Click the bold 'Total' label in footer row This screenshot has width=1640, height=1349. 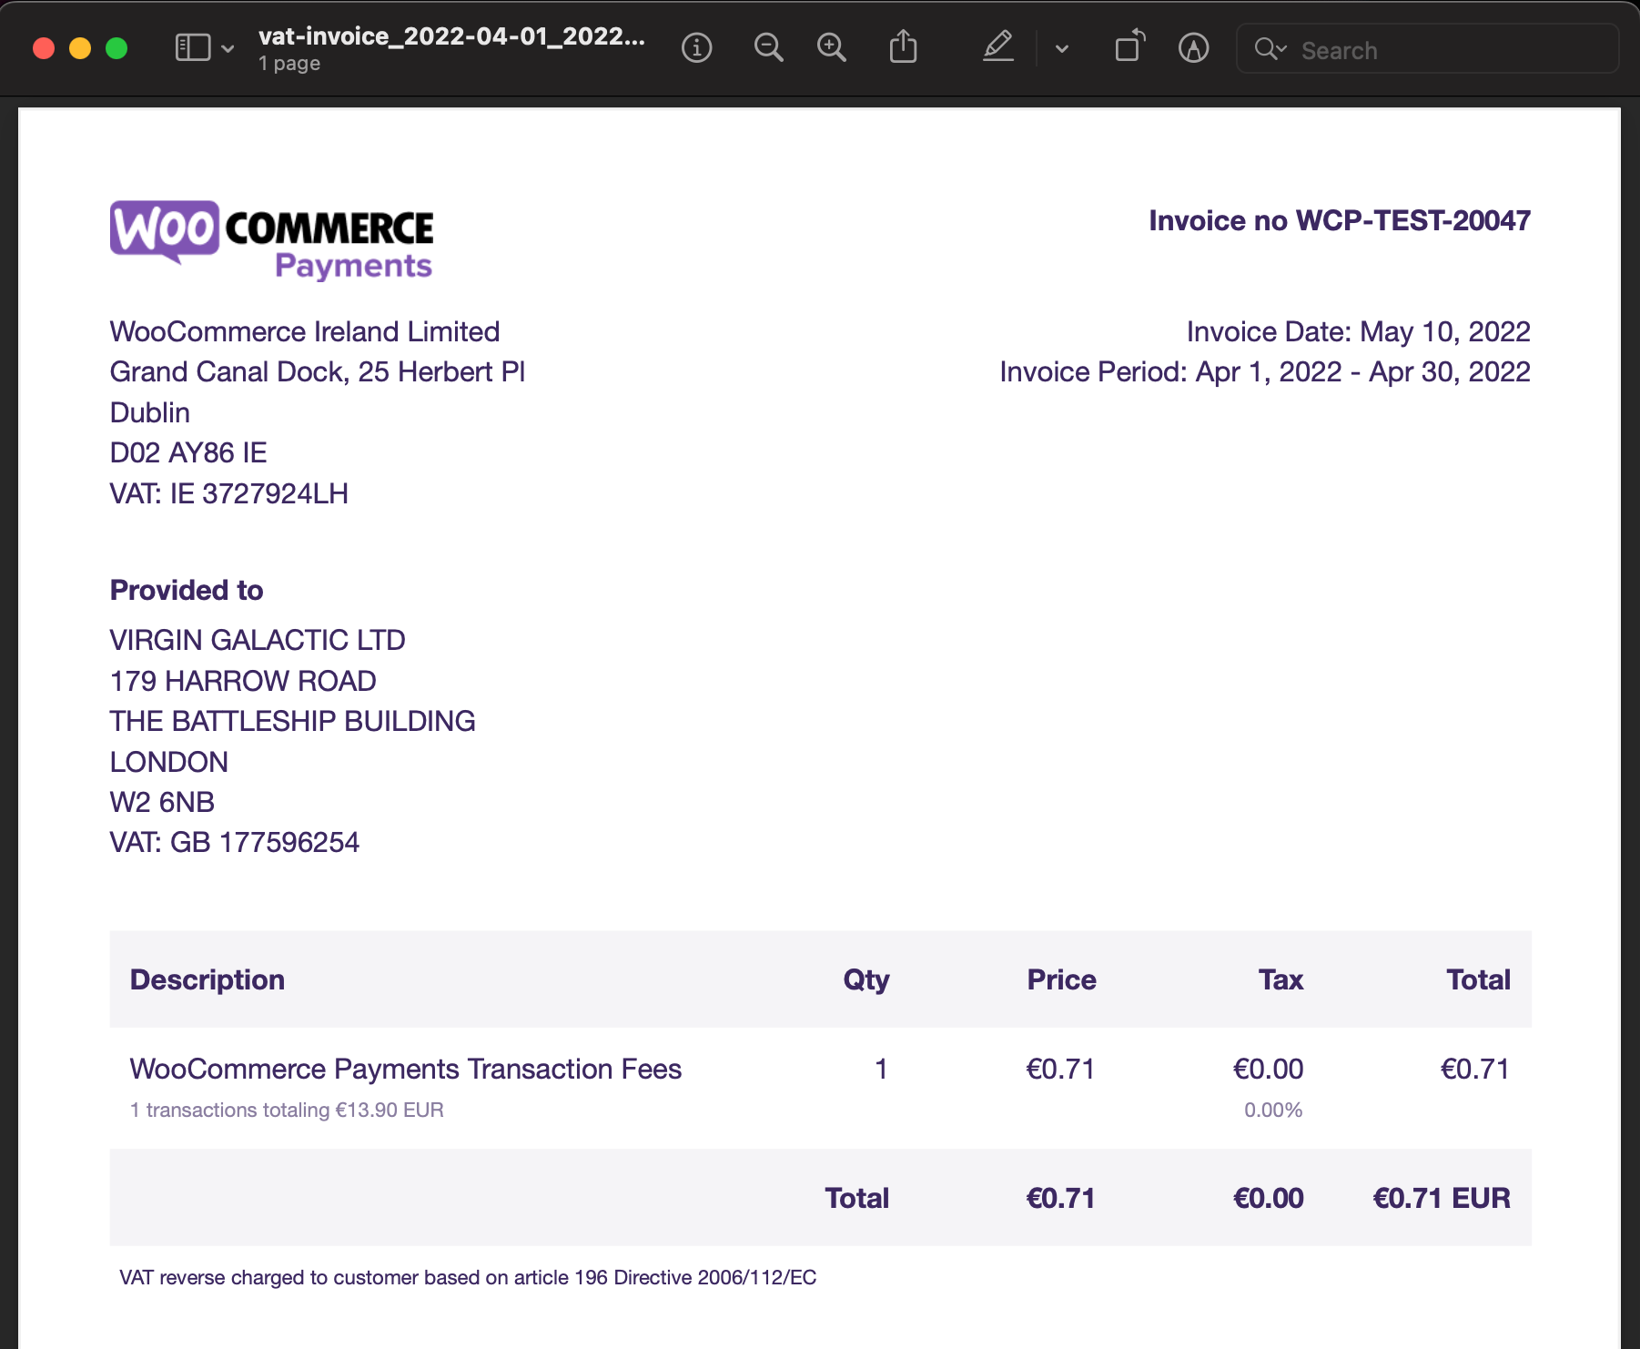click(x=857, y=1198)
